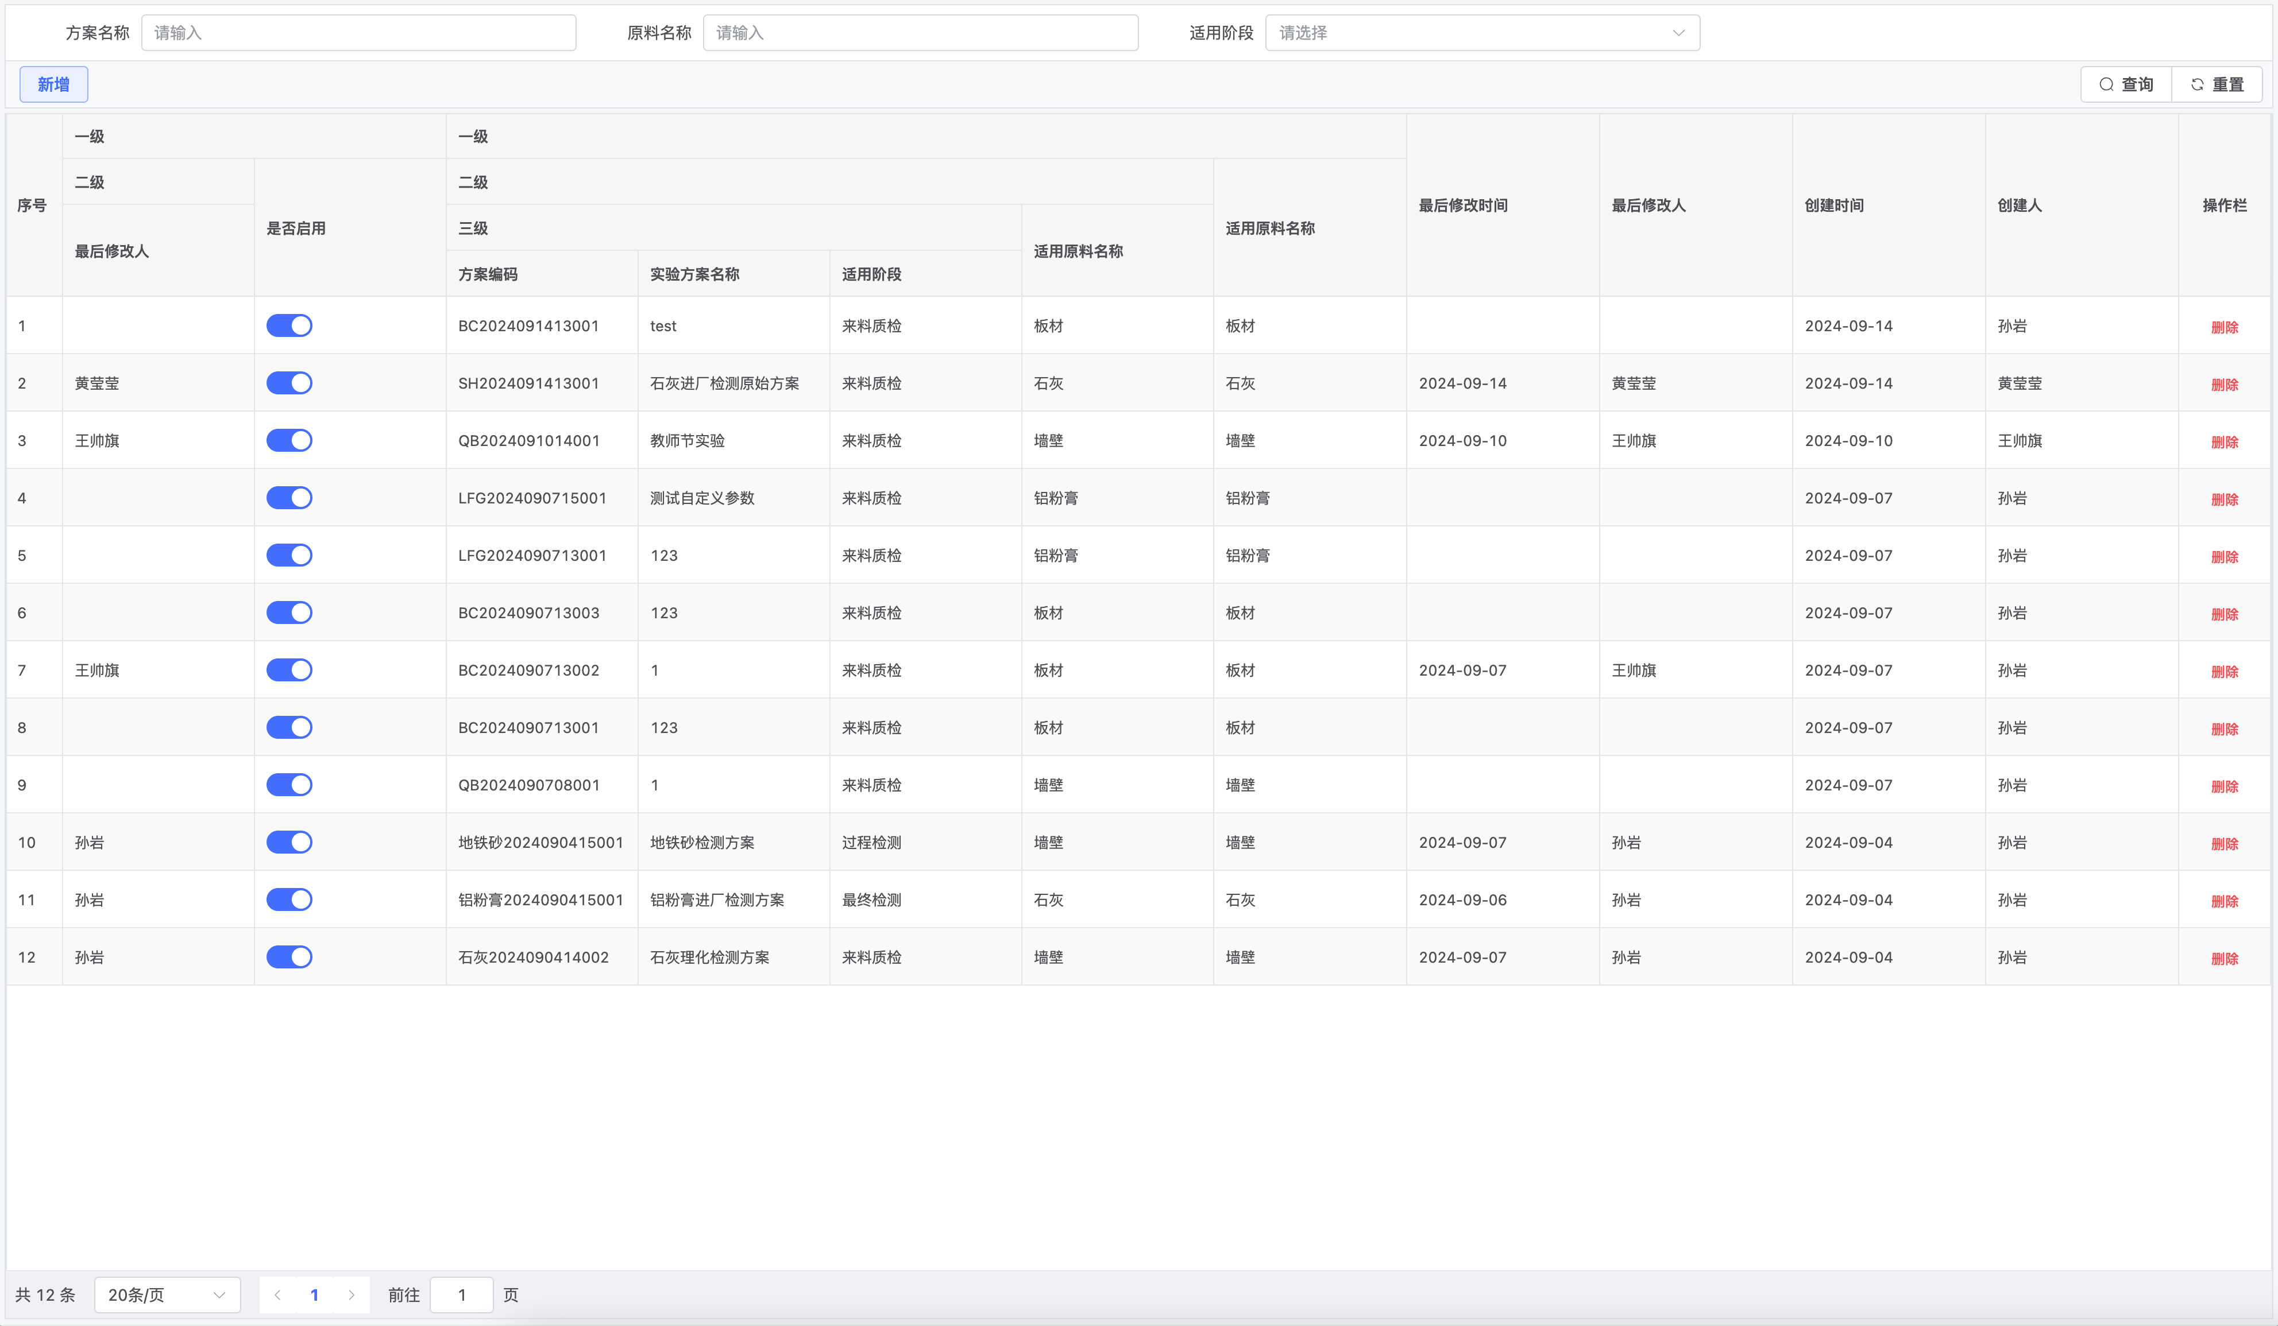The height and width of the screenshot is (1326, 2278).
Task: Delete row 5 with code LFG2024090713001
Action: pyautogui.click(x=2225, y=556)
